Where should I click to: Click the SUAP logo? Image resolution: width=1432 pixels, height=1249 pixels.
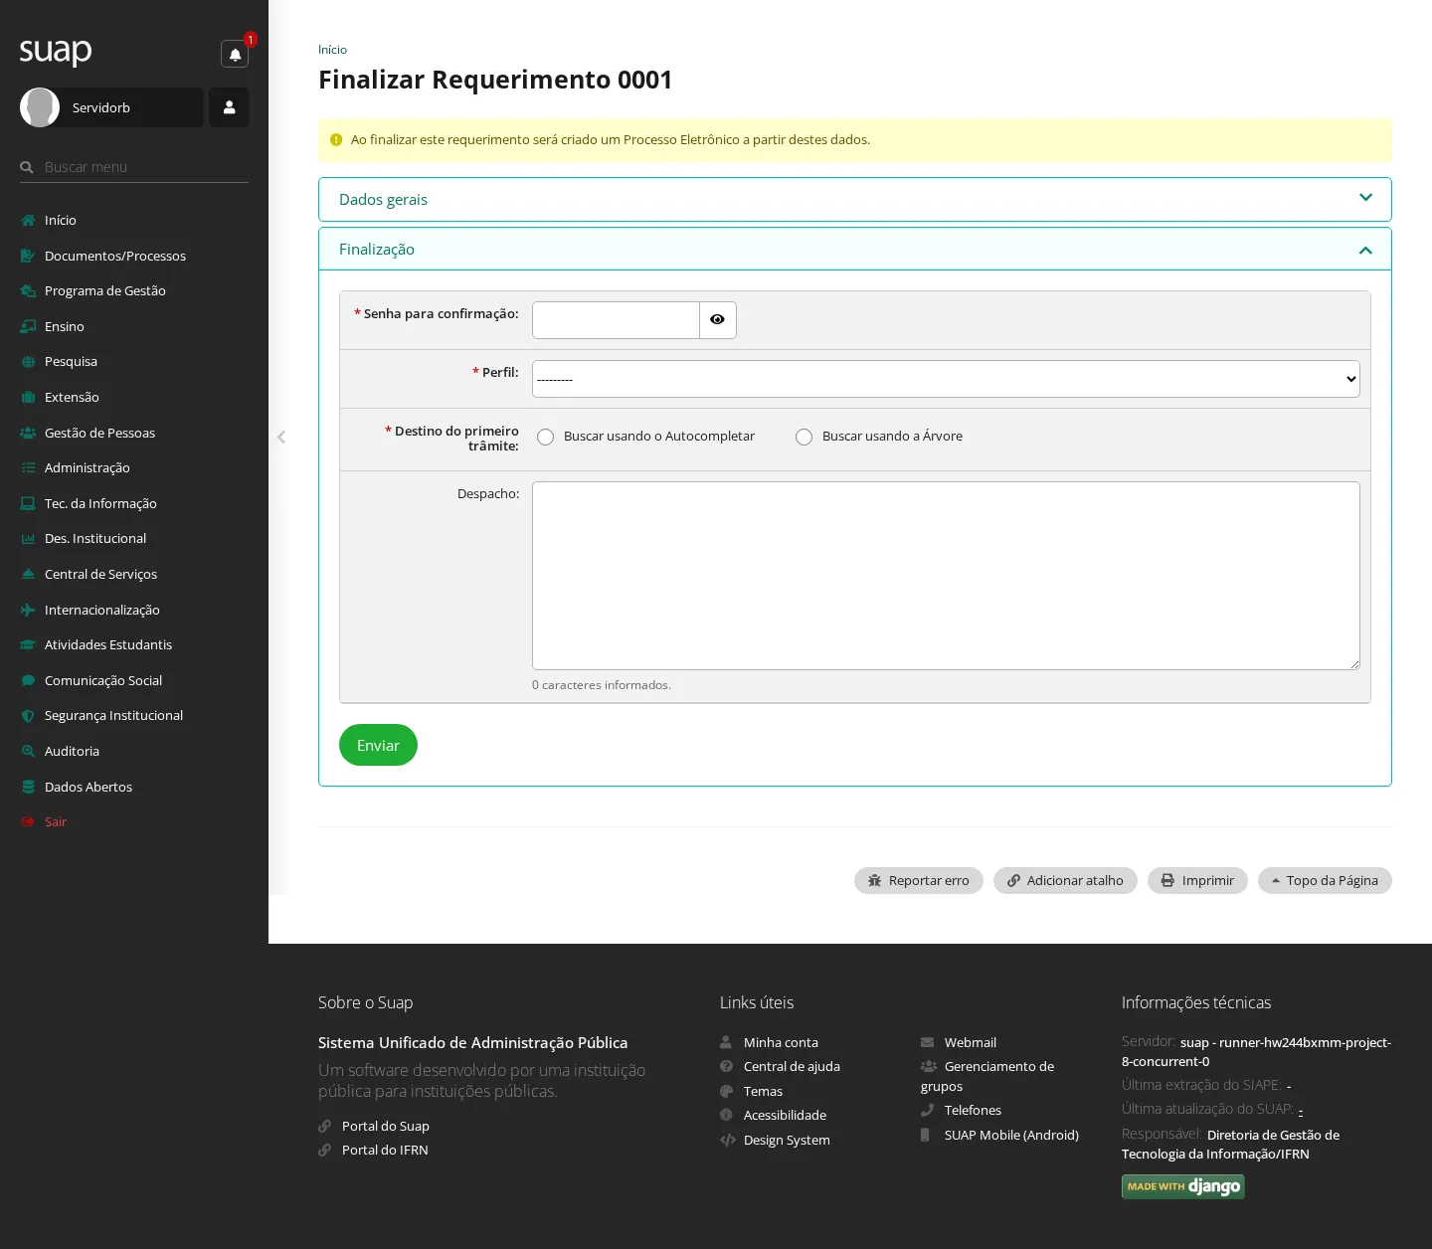coord(56,51)
